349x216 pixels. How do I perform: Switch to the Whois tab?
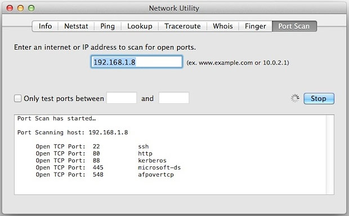pos(223,26)
